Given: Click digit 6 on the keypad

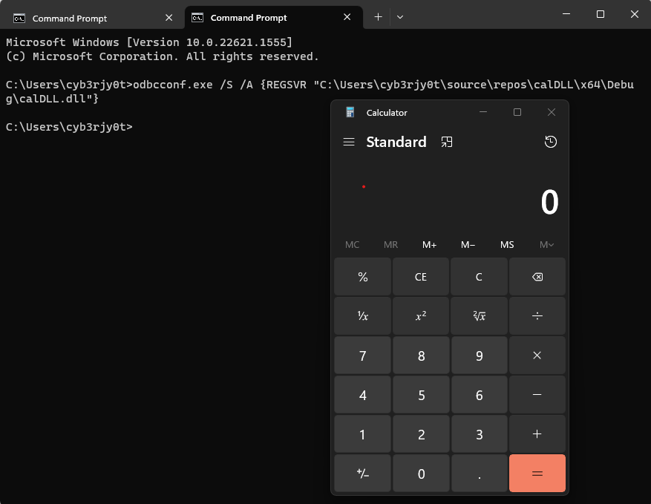Looking at the screenshot, I should [479, 395].
